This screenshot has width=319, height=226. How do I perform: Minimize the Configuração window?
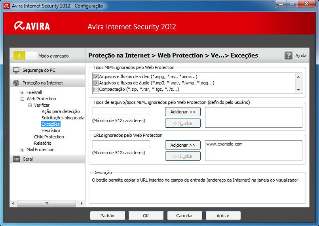point(281,4)
